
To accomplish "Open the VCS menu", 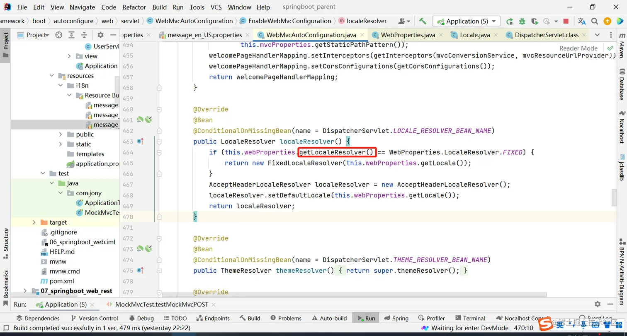I will [216, 7].
